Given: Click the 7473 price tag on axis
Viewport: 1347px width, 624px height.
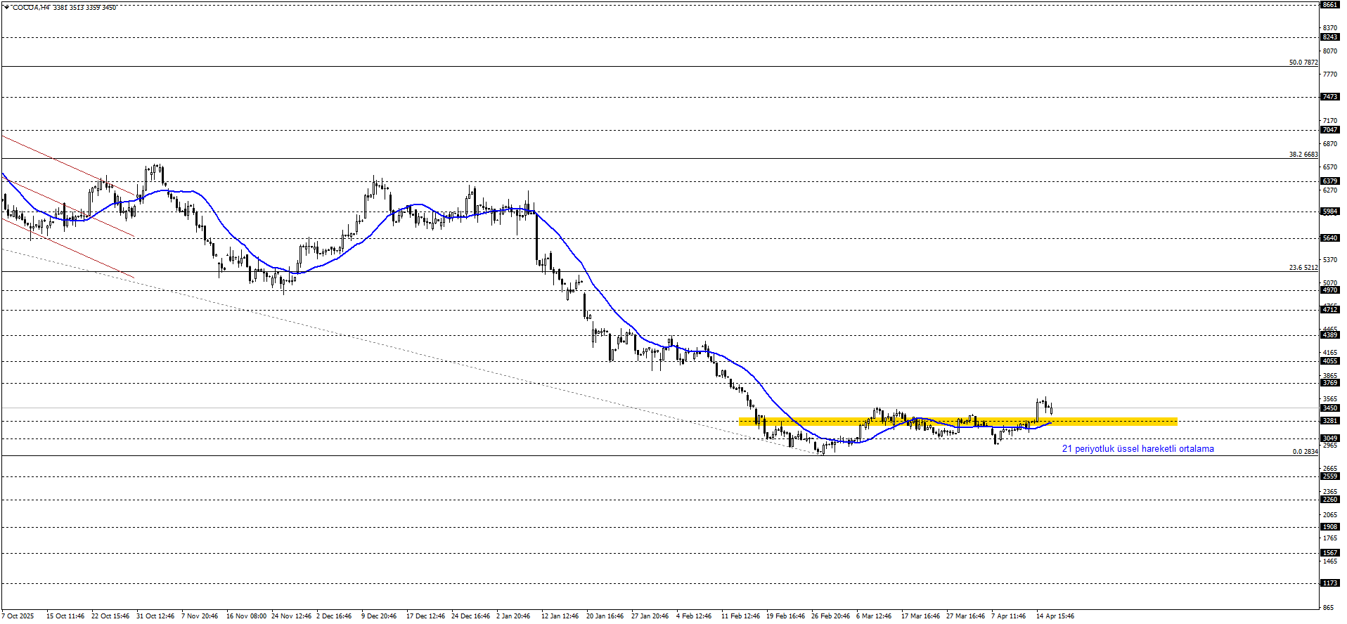Looking at the screenshot, I should pos(1329,97).
